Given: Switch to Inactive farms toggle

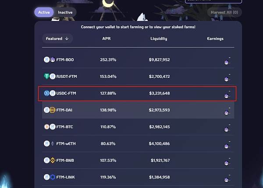Looking at the screenshot, I should point(65,12).
